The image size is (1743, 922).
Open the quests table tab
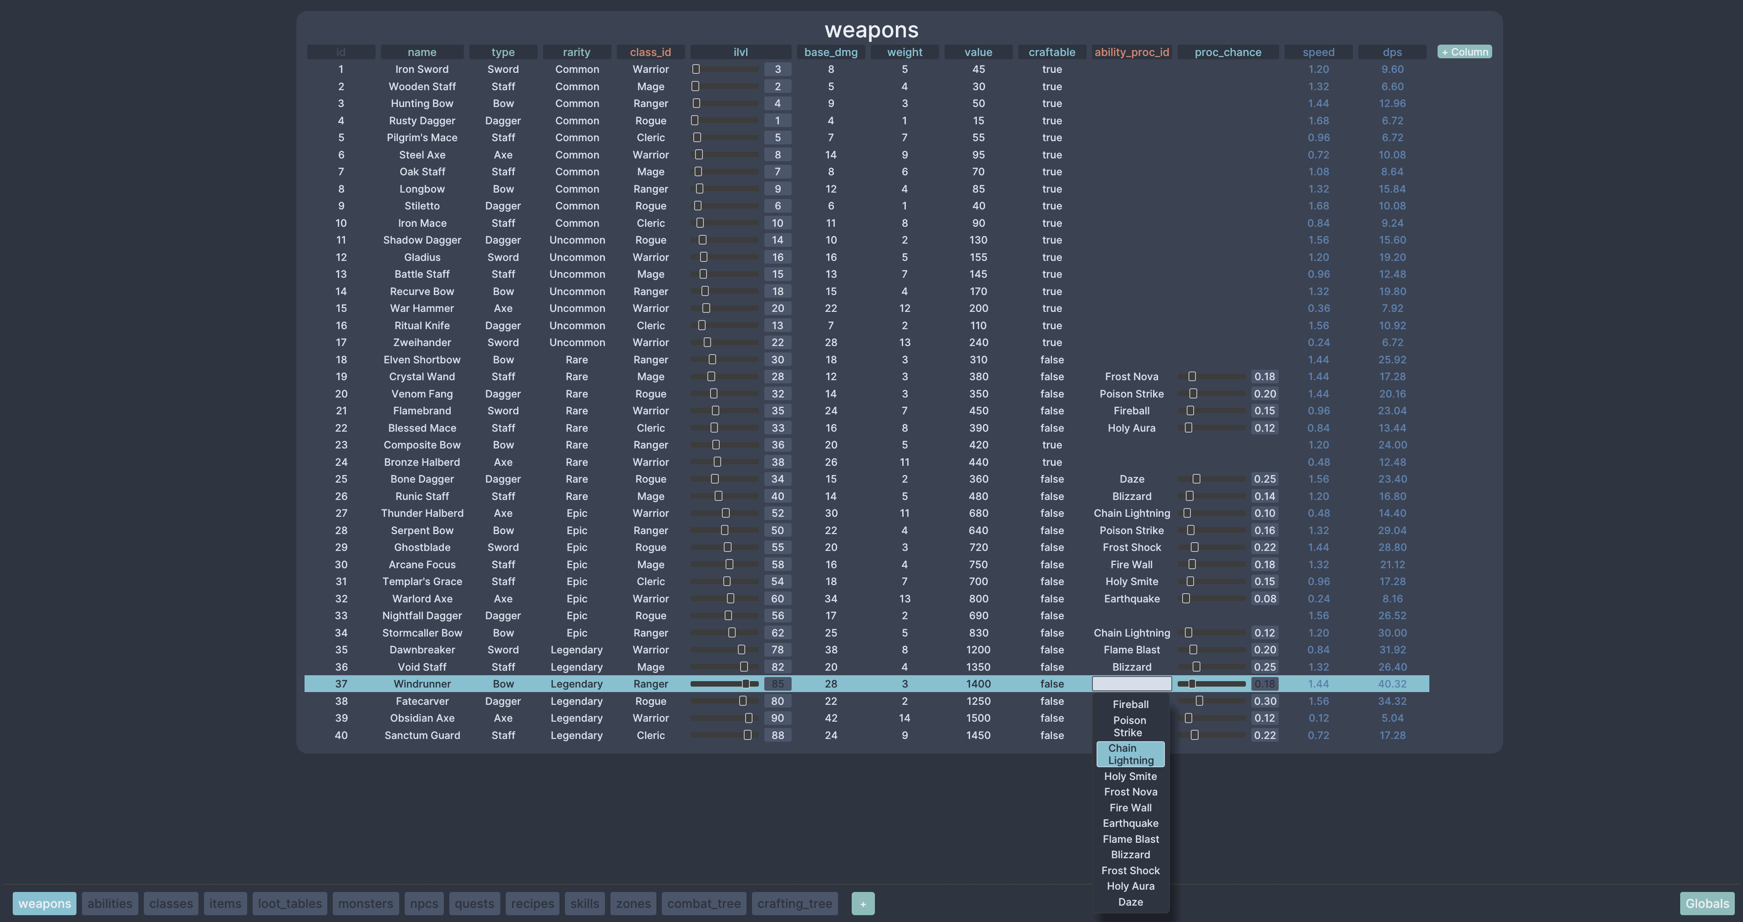473,903
